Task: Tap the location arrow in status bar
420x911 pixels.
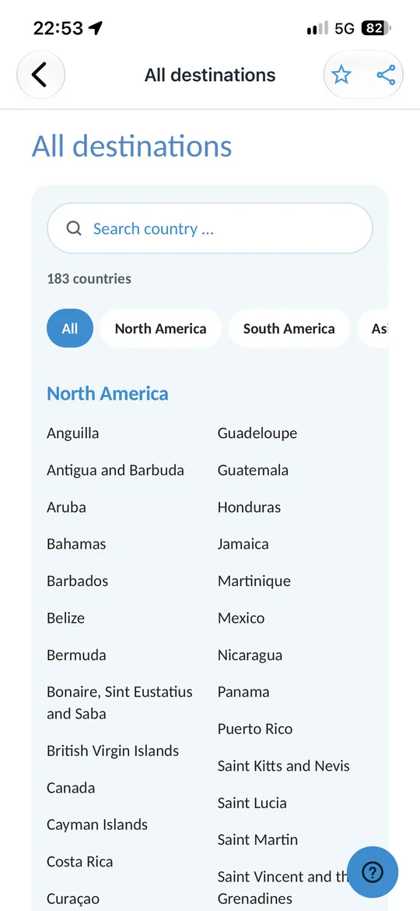Action: click(x=95, y=28)
